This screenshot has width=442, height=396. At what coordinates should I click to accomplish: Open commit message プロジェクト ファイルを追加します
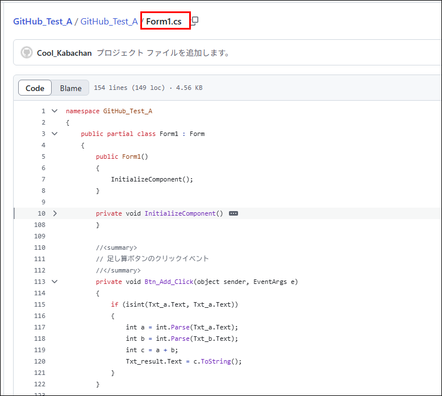pyautogui.click(x=163, y=53)
